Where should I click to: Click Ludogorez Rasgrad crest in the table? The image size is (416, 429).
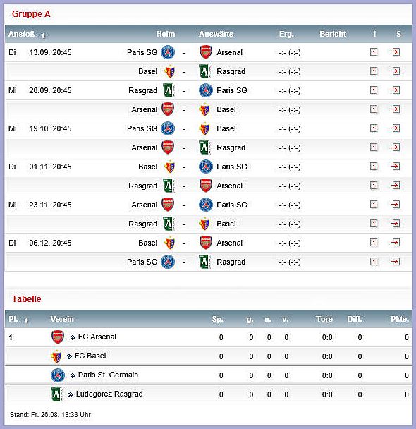point(56,394)
